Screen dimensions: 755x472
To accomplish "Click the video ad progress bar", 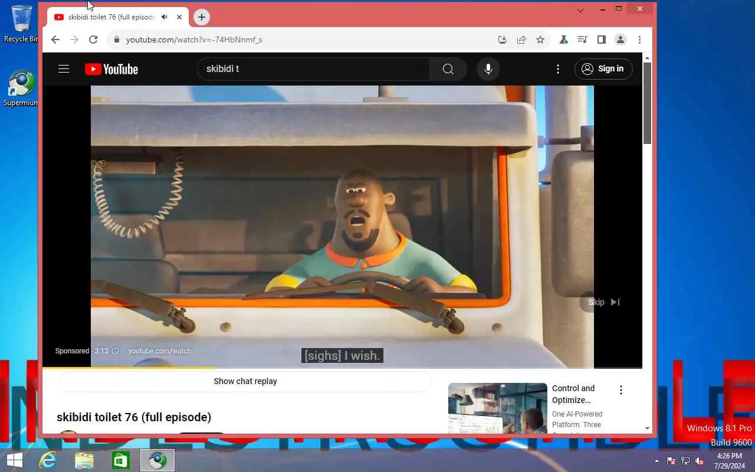I will point(342,368).
